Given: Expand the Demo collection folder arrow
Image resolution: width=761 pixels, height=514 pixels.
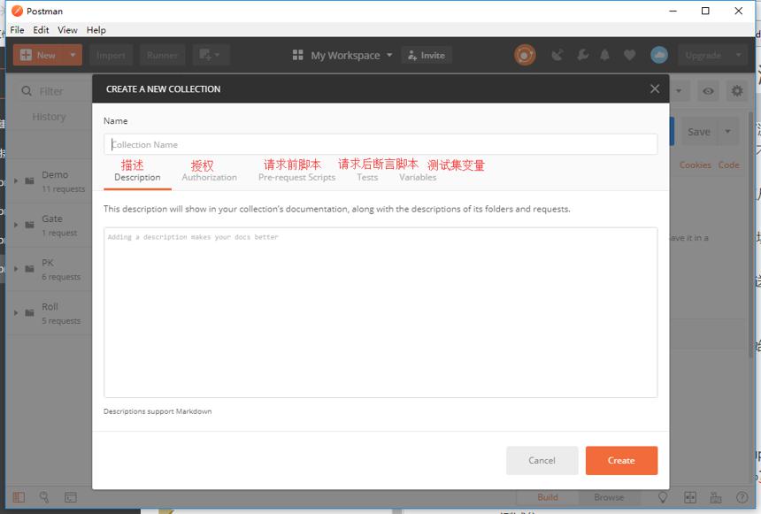Looking at the screenshot, I should (16, 181).
